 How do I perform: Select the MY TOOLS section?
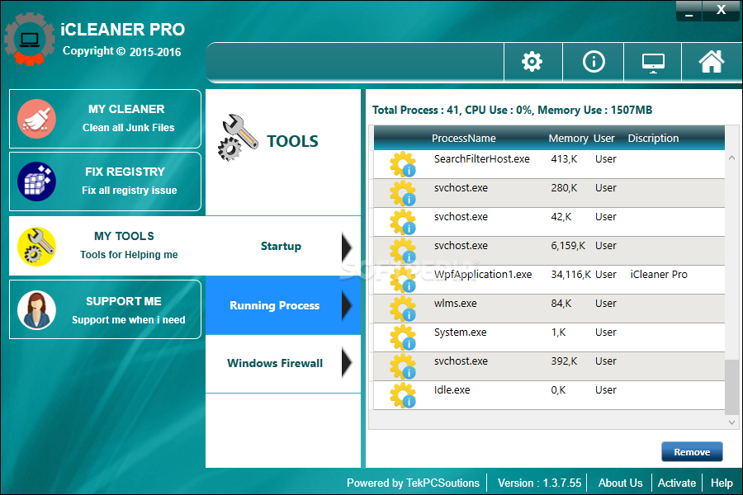click(x=107, y=246)
